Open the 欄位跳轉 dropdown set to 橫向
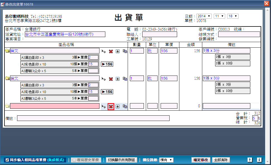This screenshot has height=165, width=271. pyautogui.click(x=166, y=160)
